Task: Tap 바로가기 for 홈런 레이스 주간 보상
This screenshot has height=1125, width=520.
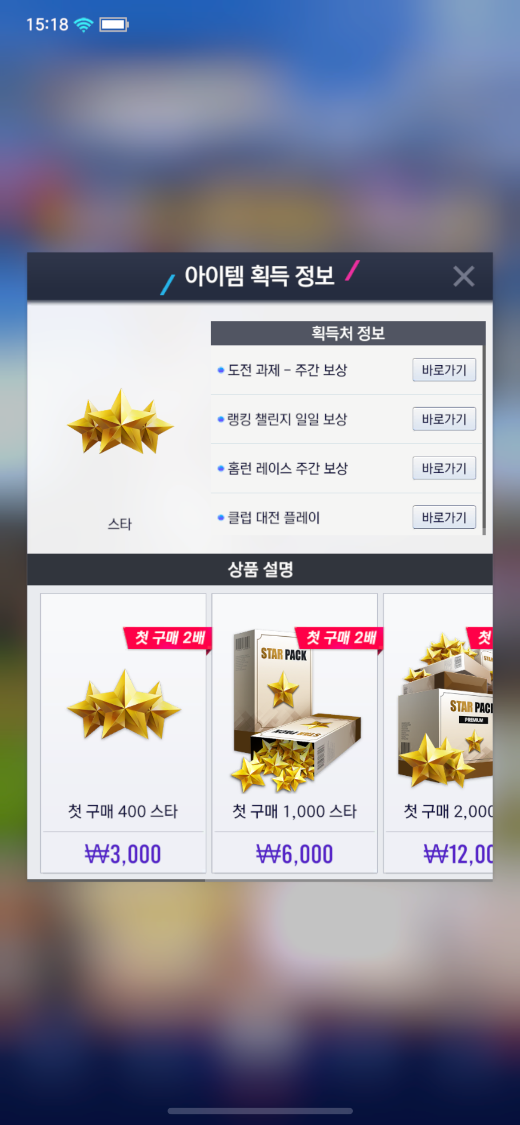Action: click(444, 468)
